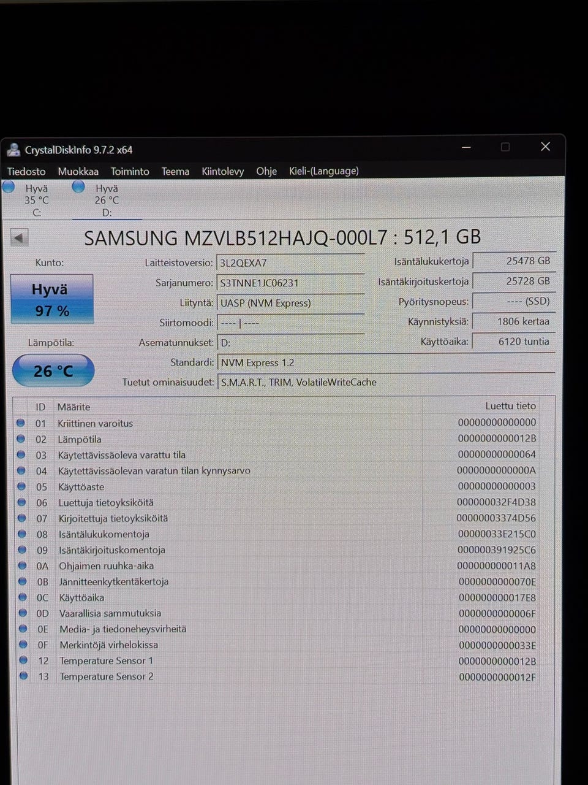The width and height of the screenshot is (588, 785).
Task: Click the Sarjanumero serial number field
Action: click(290, 283)
